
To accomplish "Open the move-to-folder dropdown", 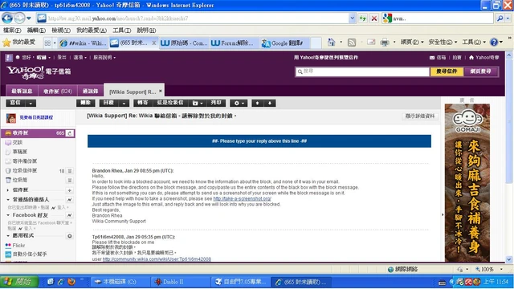I will coord(198,104).
